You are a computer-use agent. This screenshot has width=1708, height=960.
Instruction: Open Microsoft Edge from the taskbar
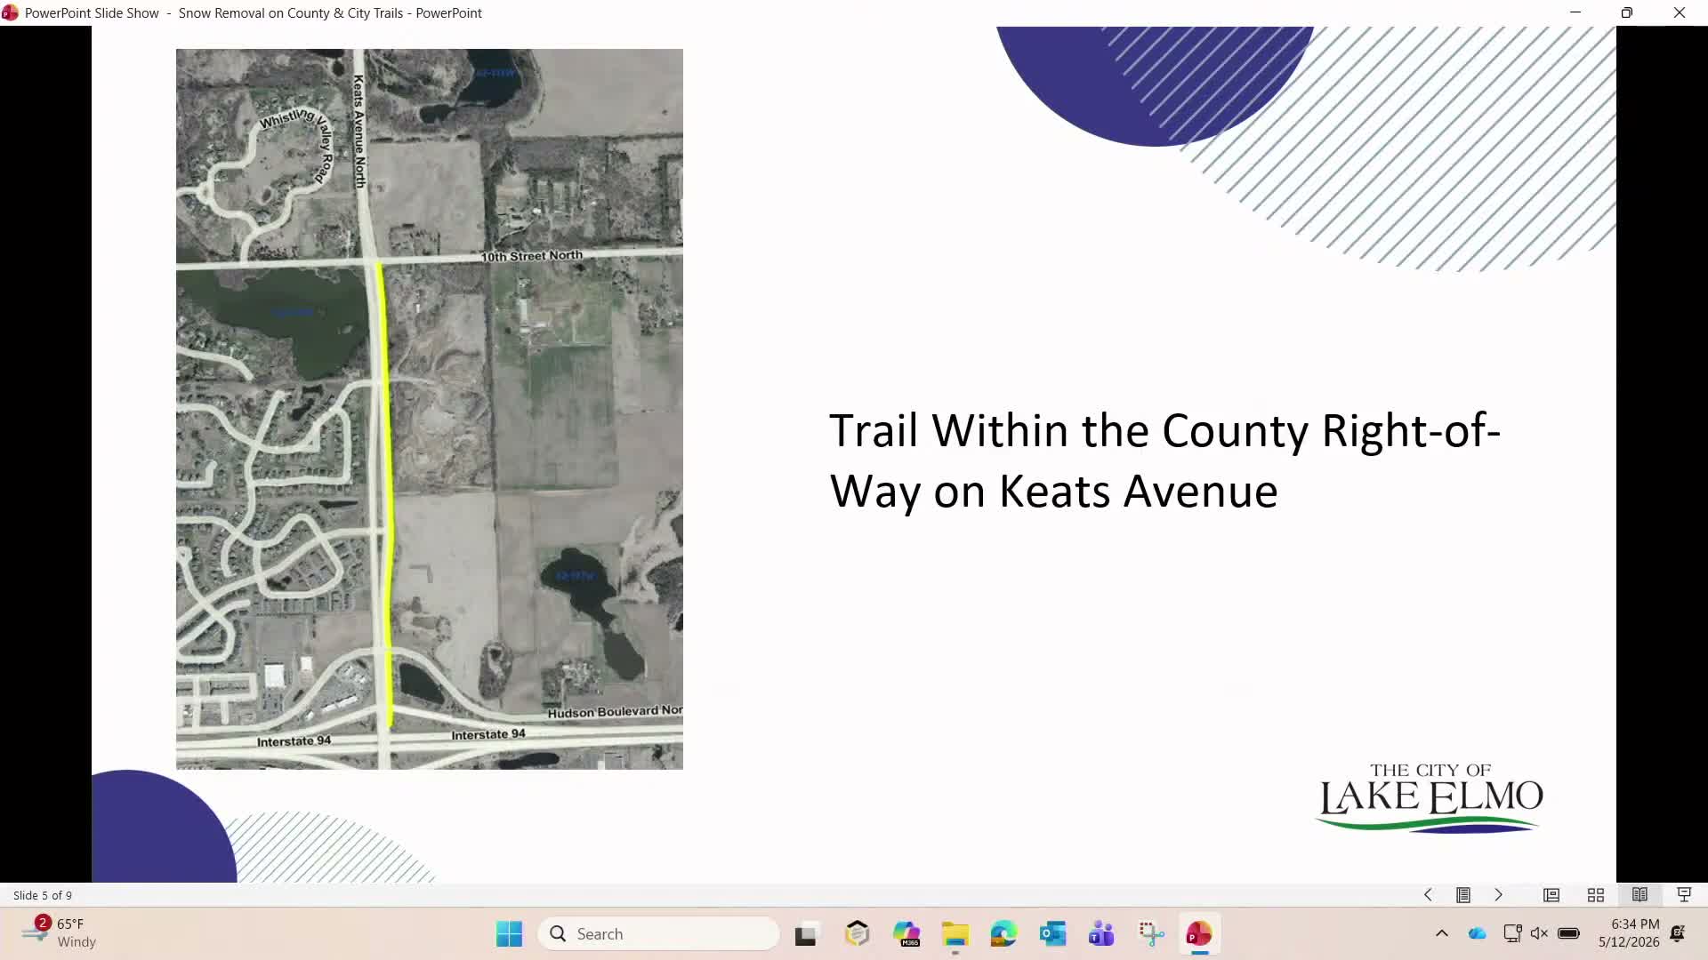click(1003, 934)
